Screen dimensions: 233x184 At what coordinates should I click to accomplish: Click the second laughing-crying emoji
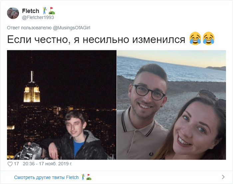coord(208,38)
